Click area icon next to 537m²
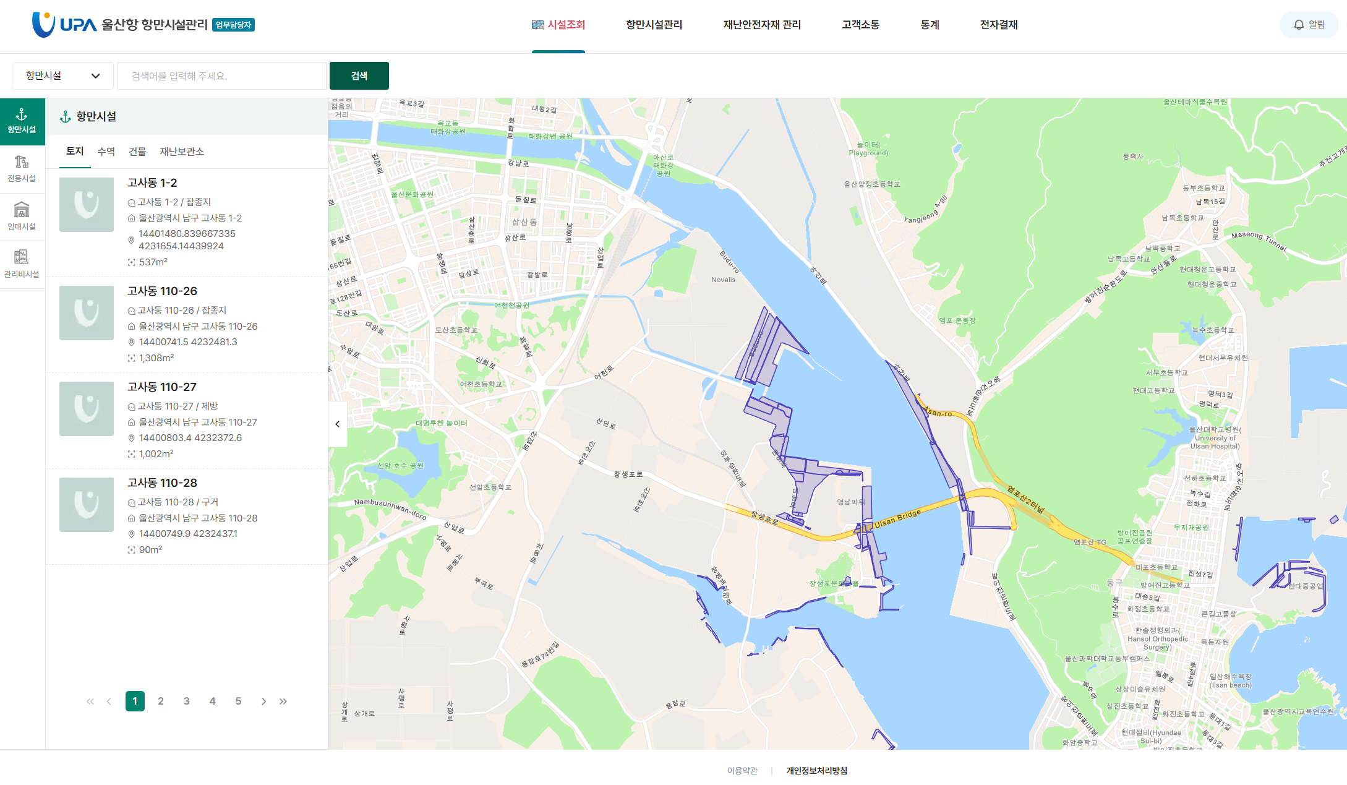 click(131, 262)
